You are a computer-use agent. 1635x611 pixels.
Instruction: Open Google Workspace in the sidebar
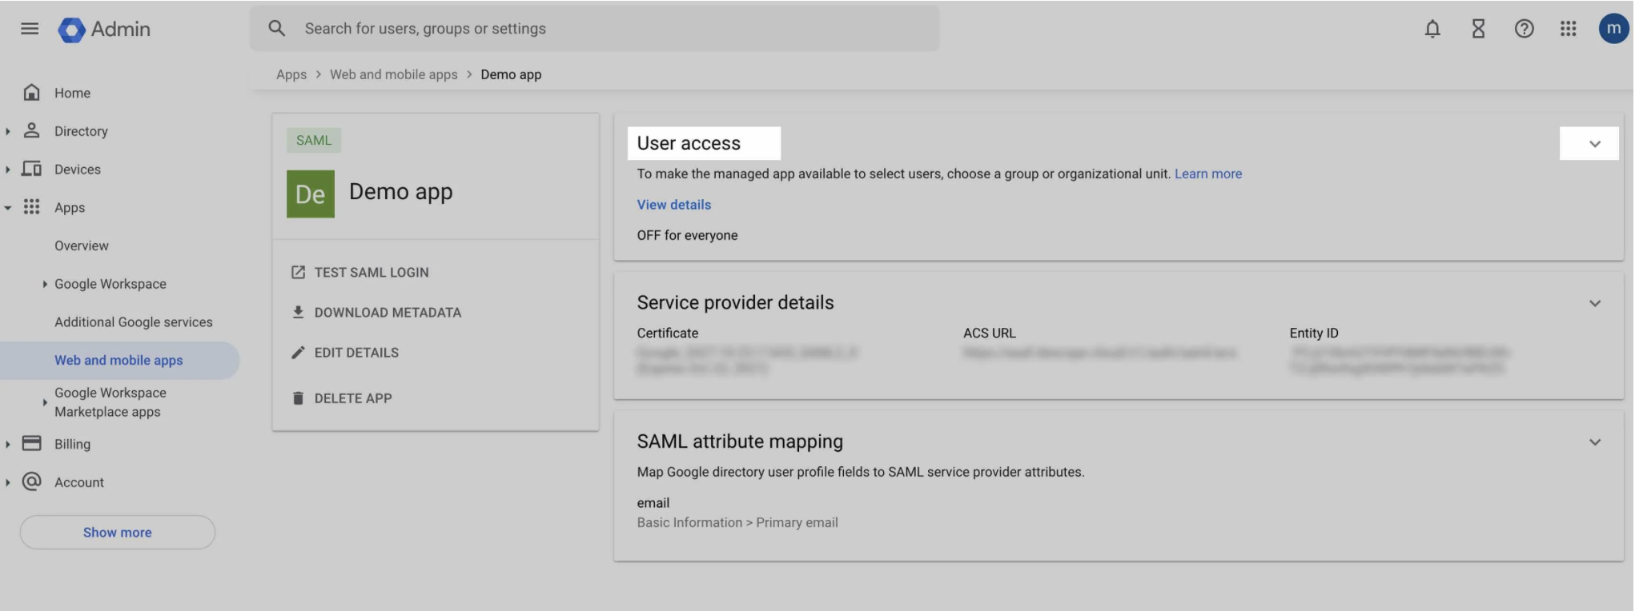110,284
